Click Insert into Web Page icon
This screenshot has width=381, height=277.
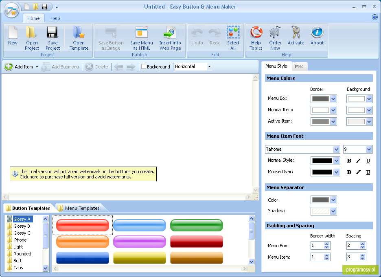[170, 33]
